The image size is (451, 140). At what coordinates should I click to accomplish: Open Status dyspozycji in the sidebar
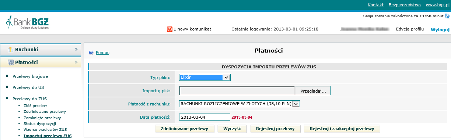[x=40, y=124]
